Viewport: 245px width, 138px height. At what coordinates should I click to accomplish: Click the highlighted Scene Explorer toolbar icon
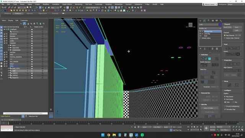pos(24,24)
